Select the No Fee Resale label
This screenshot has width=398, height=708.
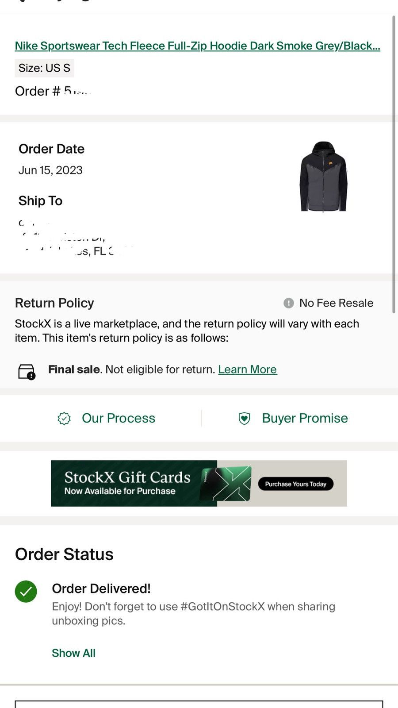point(336,303)
